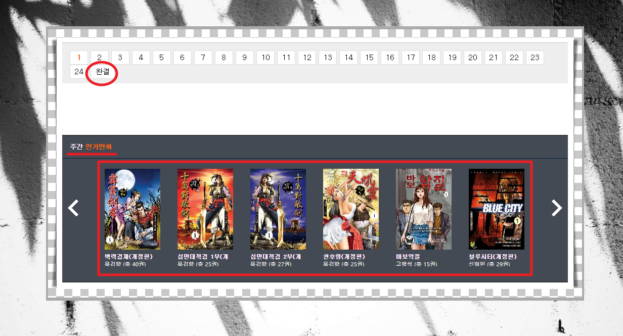Go to volume 11
Viewport: 623px width, 336px height.
(x=286, y=58)
